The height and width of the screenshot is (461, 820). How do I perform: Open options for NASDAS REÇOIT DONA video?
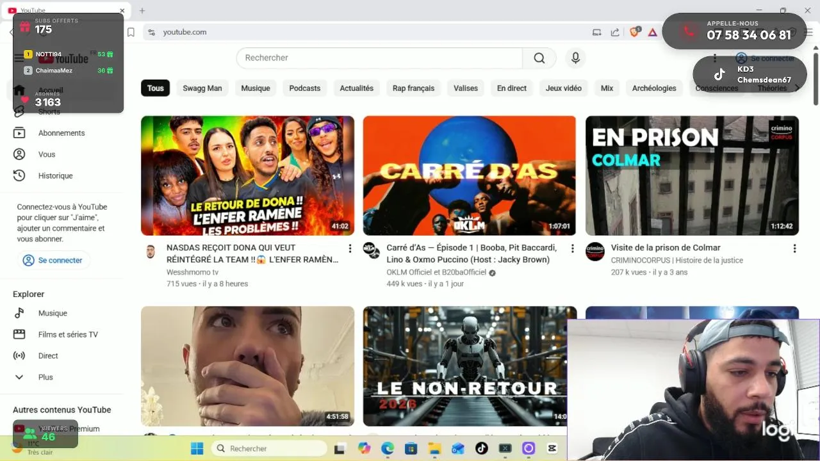[350, 248]
